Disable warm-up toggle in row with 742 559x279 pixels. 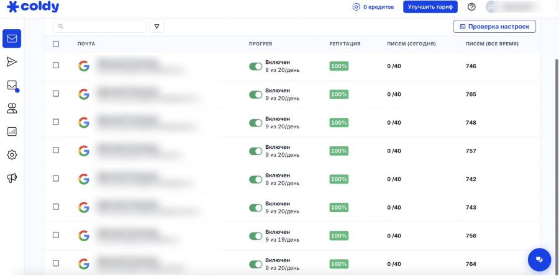[x=256, y=179]
